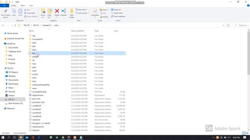Viewport: 250px width, 140px height.
Task: Click Invert selection in the ribbon
Action: pyautogui.click(x=118, y=16)
